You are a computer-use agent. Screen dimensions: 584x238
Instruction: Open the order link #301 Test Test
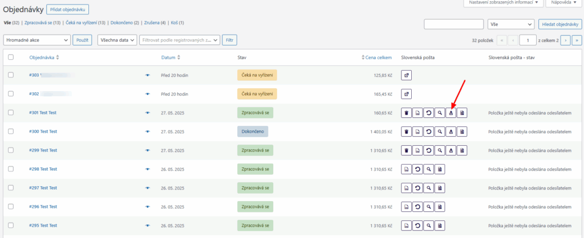coord(43,113)
